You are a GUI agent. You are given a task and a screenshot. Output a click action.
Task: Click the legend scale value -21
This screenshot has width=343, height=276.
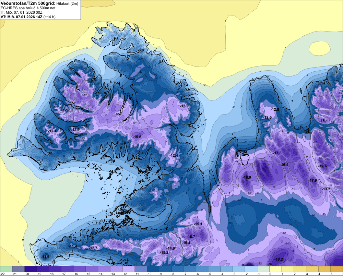point(15,274)
